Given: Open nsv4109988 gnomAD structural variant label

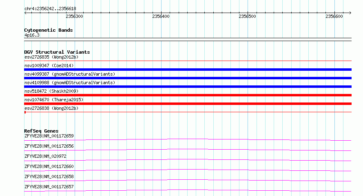Looking at the screenshot, I should (x=70, y=83).
